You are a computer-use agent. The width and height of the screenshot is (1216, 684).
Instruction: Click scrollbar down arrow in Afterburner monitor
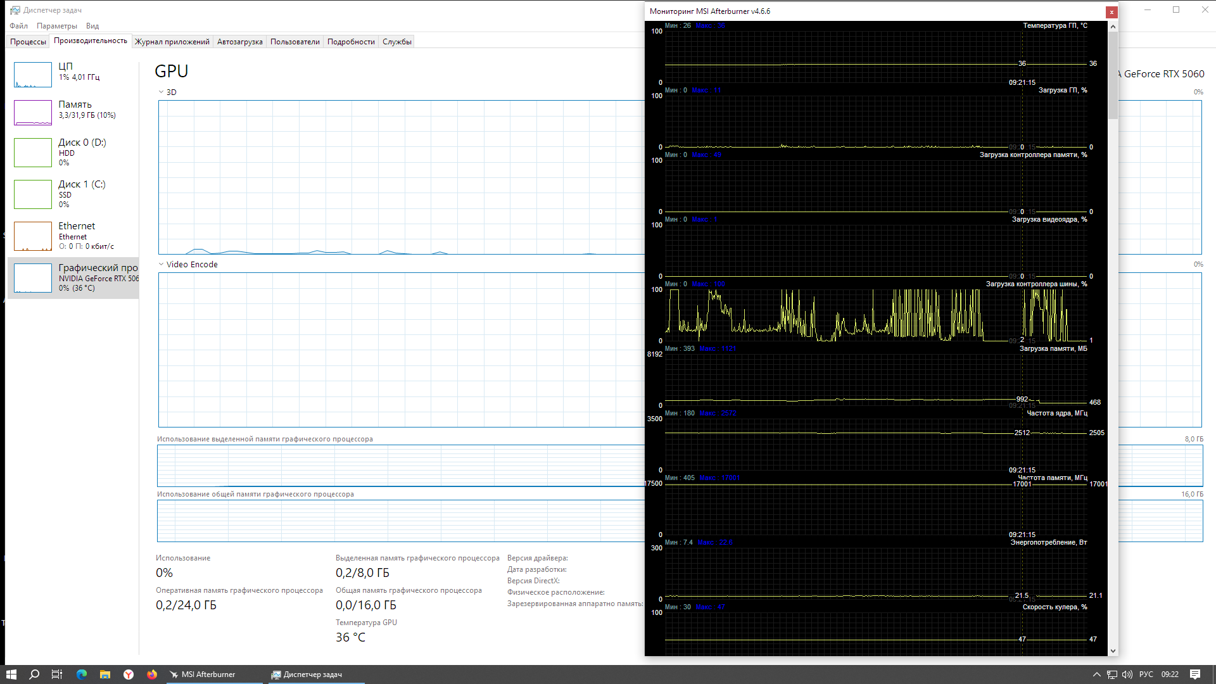point(1113,650)
